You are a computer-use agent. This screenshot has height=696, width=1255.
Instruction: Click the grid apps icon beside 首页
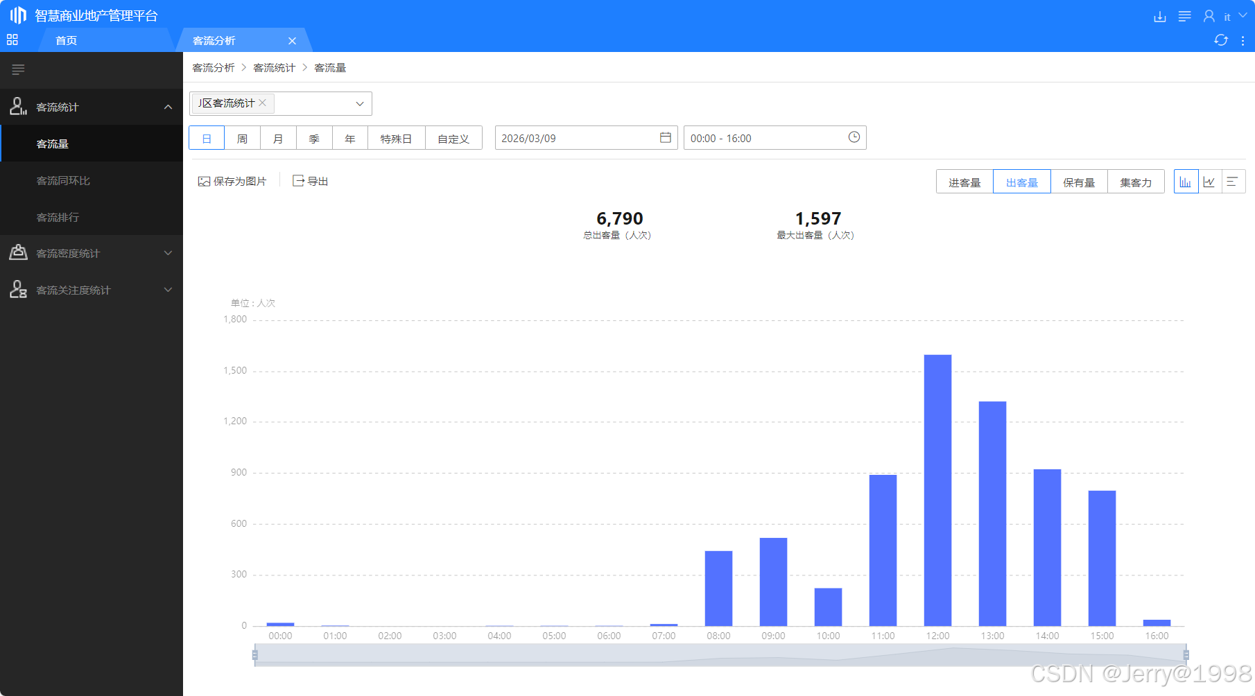12,40
